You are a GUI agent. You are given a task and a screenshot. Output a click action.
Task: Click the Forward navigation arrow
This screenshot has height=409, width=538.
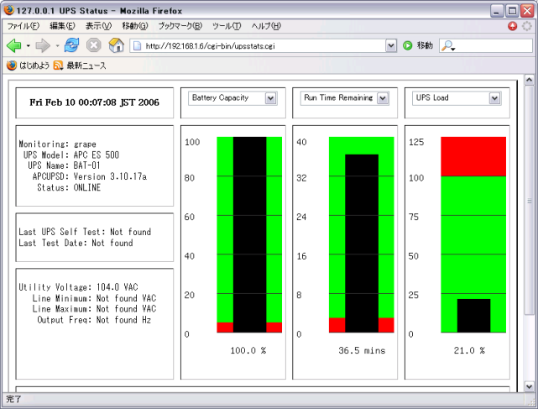pyautogui.click(x=43, y=45)
